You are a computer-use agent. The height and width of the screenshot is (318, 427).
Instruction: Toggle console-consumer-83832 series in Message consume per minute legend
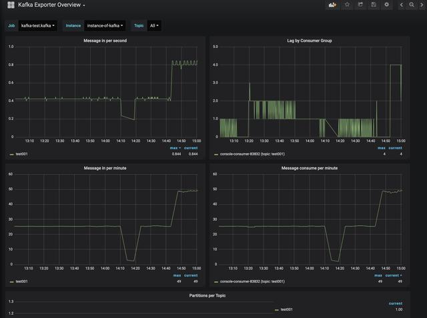pyautogui.click(x=252, y=281)
